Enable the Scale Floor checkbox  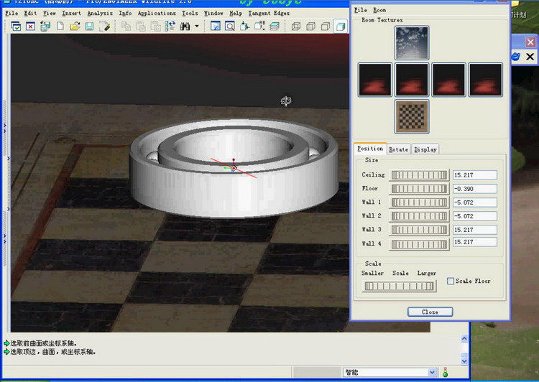coord(451,281)
